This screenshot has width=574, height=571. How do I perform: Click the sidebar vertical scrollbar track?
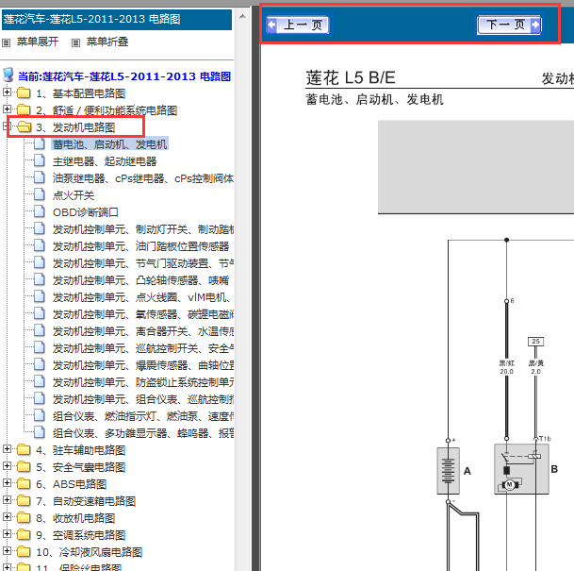coord(242,294)
